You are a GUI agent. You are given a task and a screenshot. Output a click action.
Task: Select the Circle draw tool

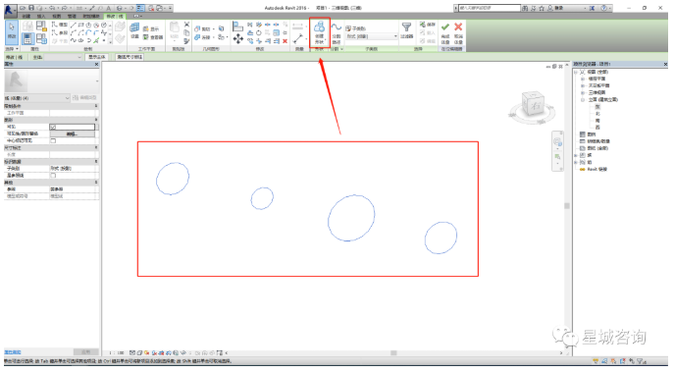pos(104,25)
